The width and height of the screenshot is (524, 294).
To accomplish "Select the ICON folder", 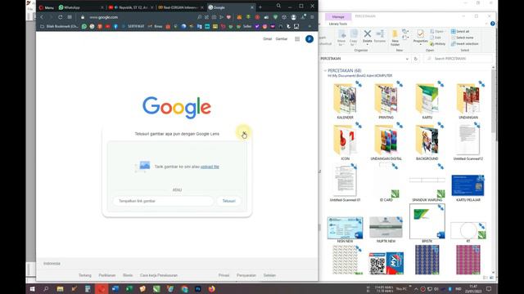I will click(345, 142).
